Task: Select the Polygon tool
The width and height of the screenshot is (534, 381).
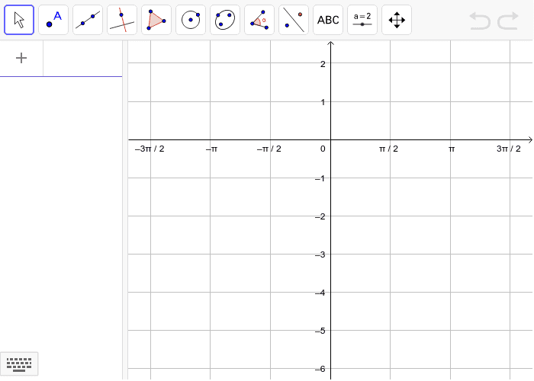Action: tap(156, 20)
